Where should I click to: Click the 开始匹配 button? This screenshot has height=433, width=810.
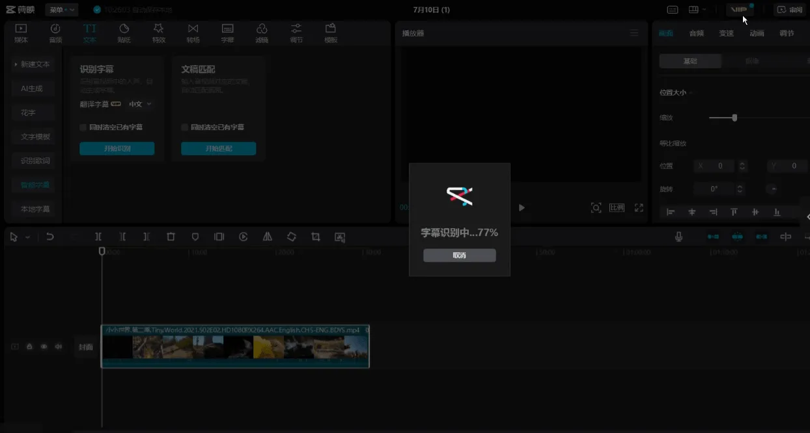[219, 149]
